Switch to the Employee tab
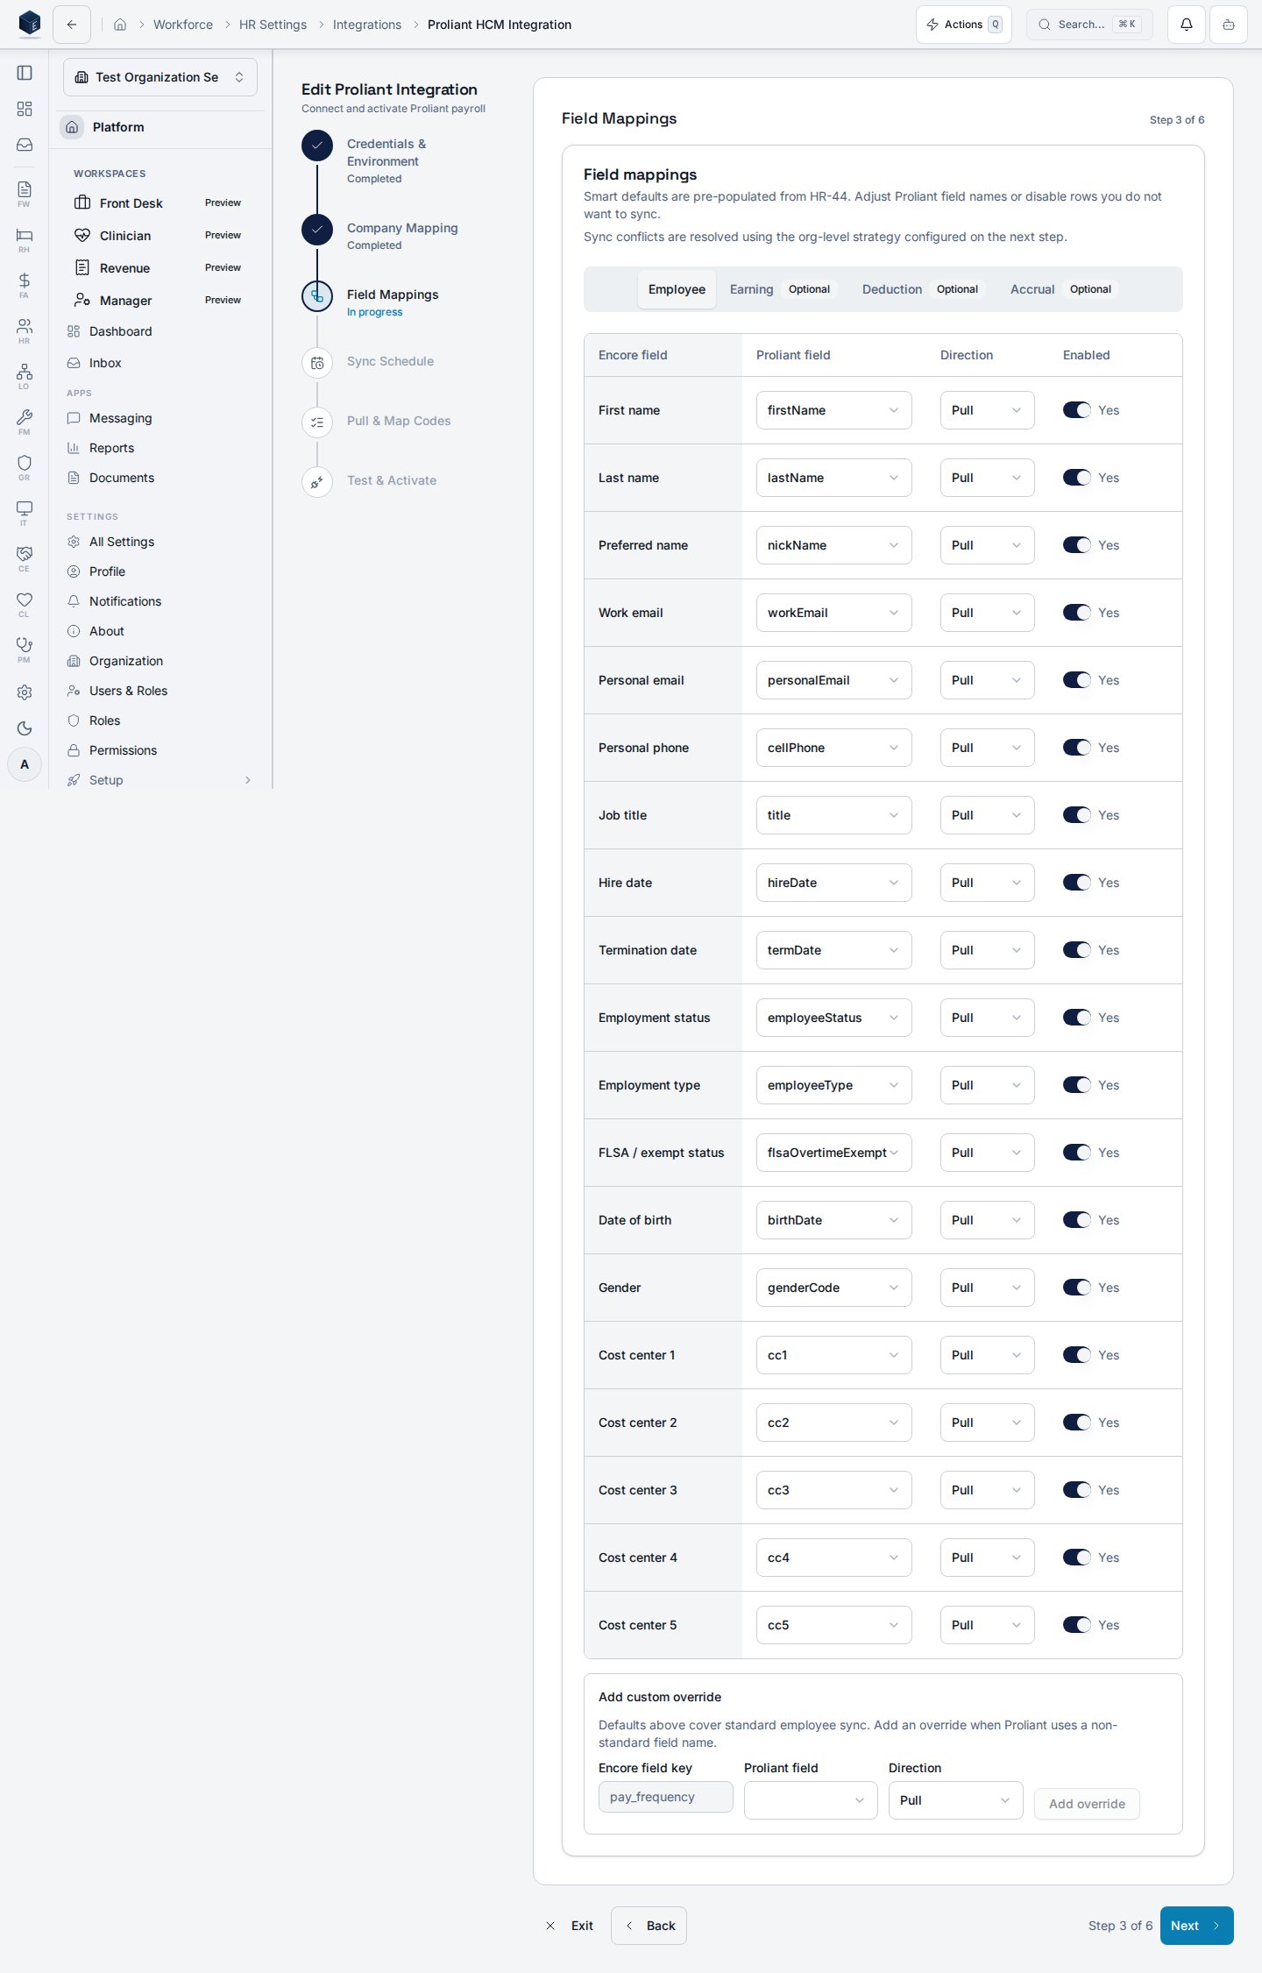 pos(677,289)
